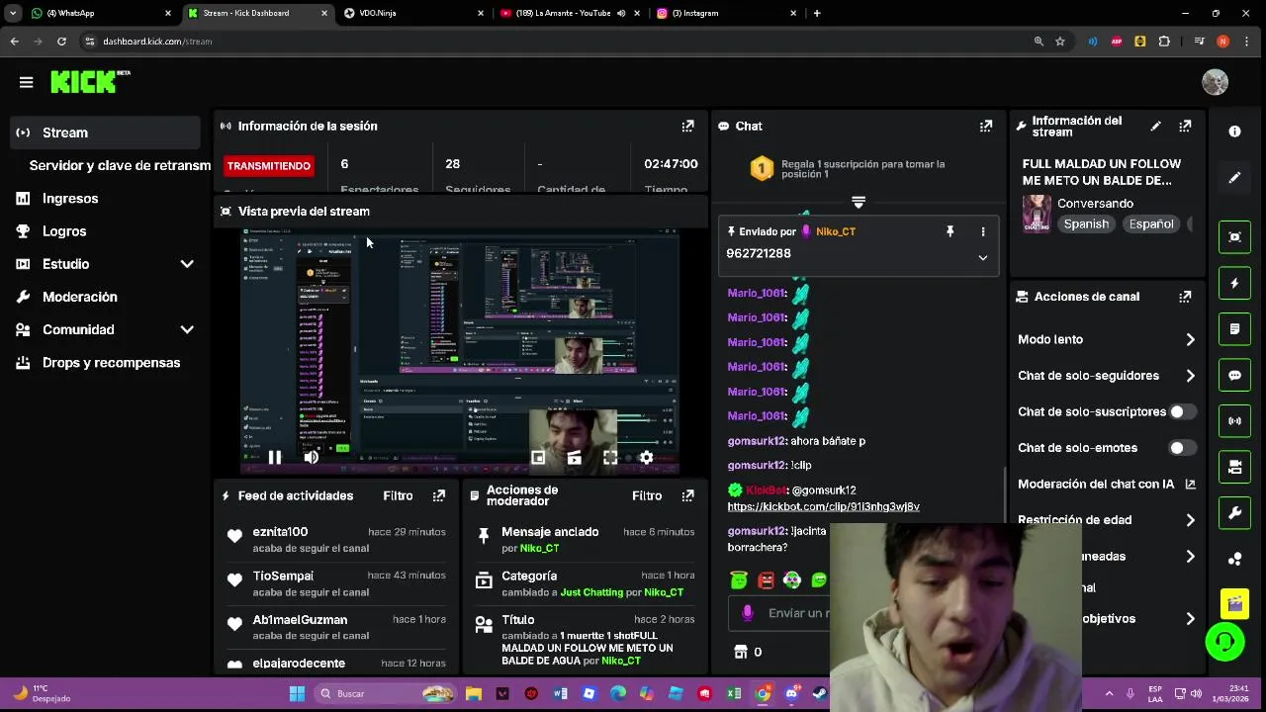Open stream preview settings gear
The image size is (1266, 712).
(646, 457)
